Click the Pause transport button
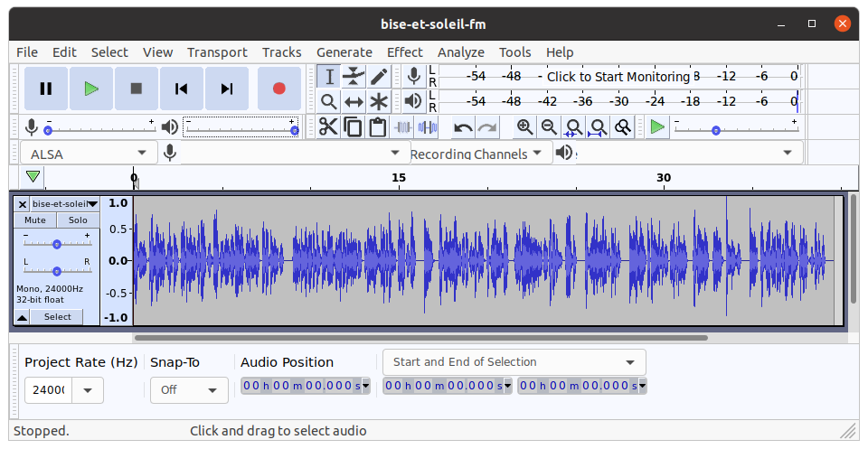 click(x=46, y=89)
